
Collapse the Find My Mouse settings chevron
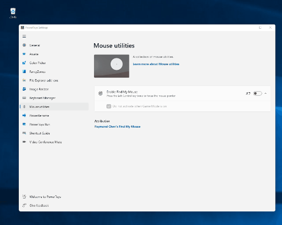click(265, 93)
